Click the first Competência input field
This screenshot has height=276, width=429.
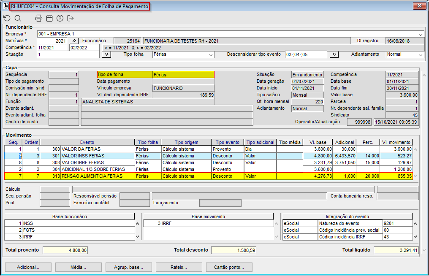52,48
